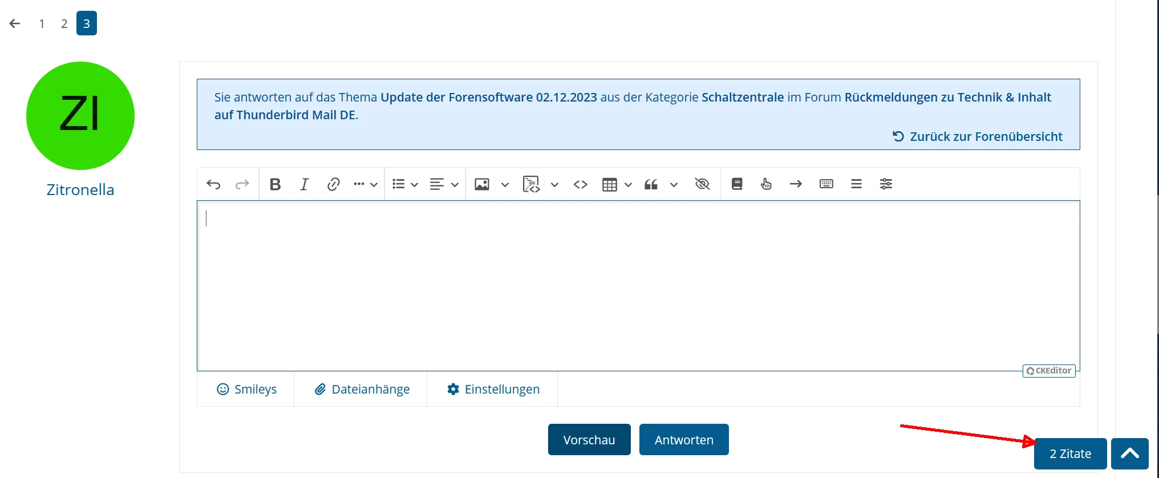Insert a link using the chain icon
1159x478 pixels.
333,184
